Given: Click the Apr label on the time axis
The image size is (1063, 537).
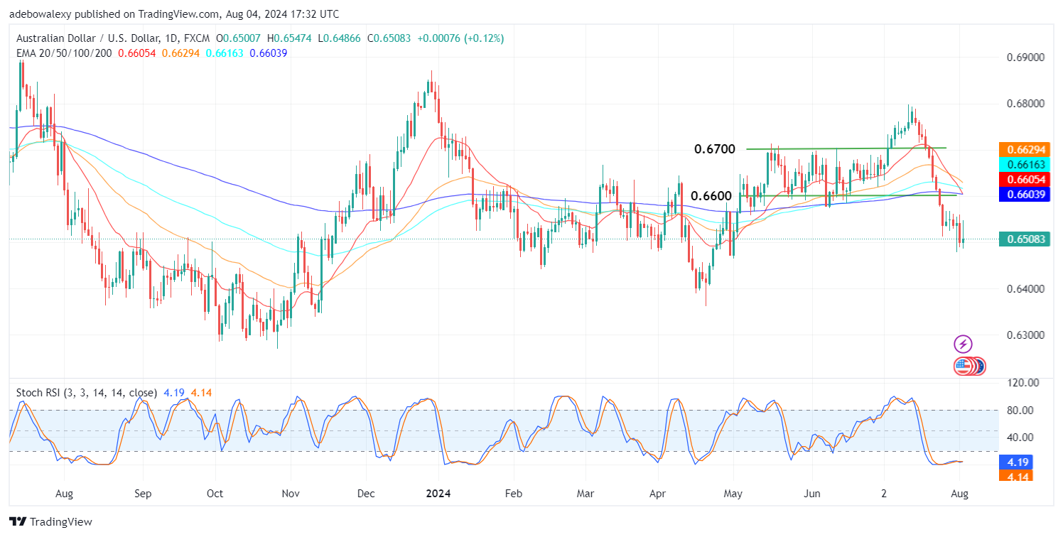Looking at the screenshot, I should [658, 494].
